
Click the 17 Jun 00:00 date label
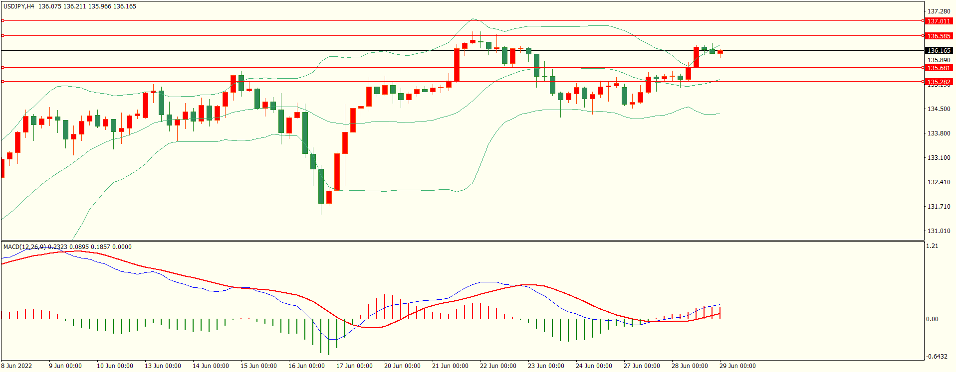pyautogui.click(x=354, y=366)
